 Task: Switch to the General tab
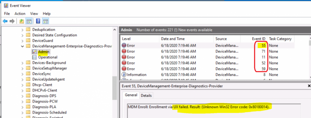[131, 95]
